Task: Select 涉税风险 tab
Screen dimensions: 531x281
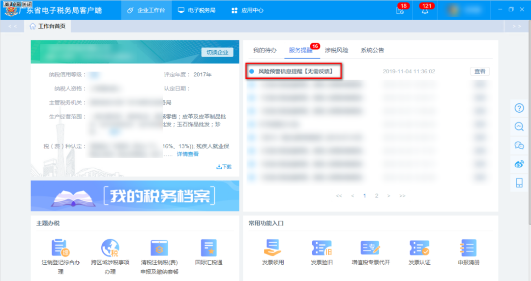Action: point(336,50)
